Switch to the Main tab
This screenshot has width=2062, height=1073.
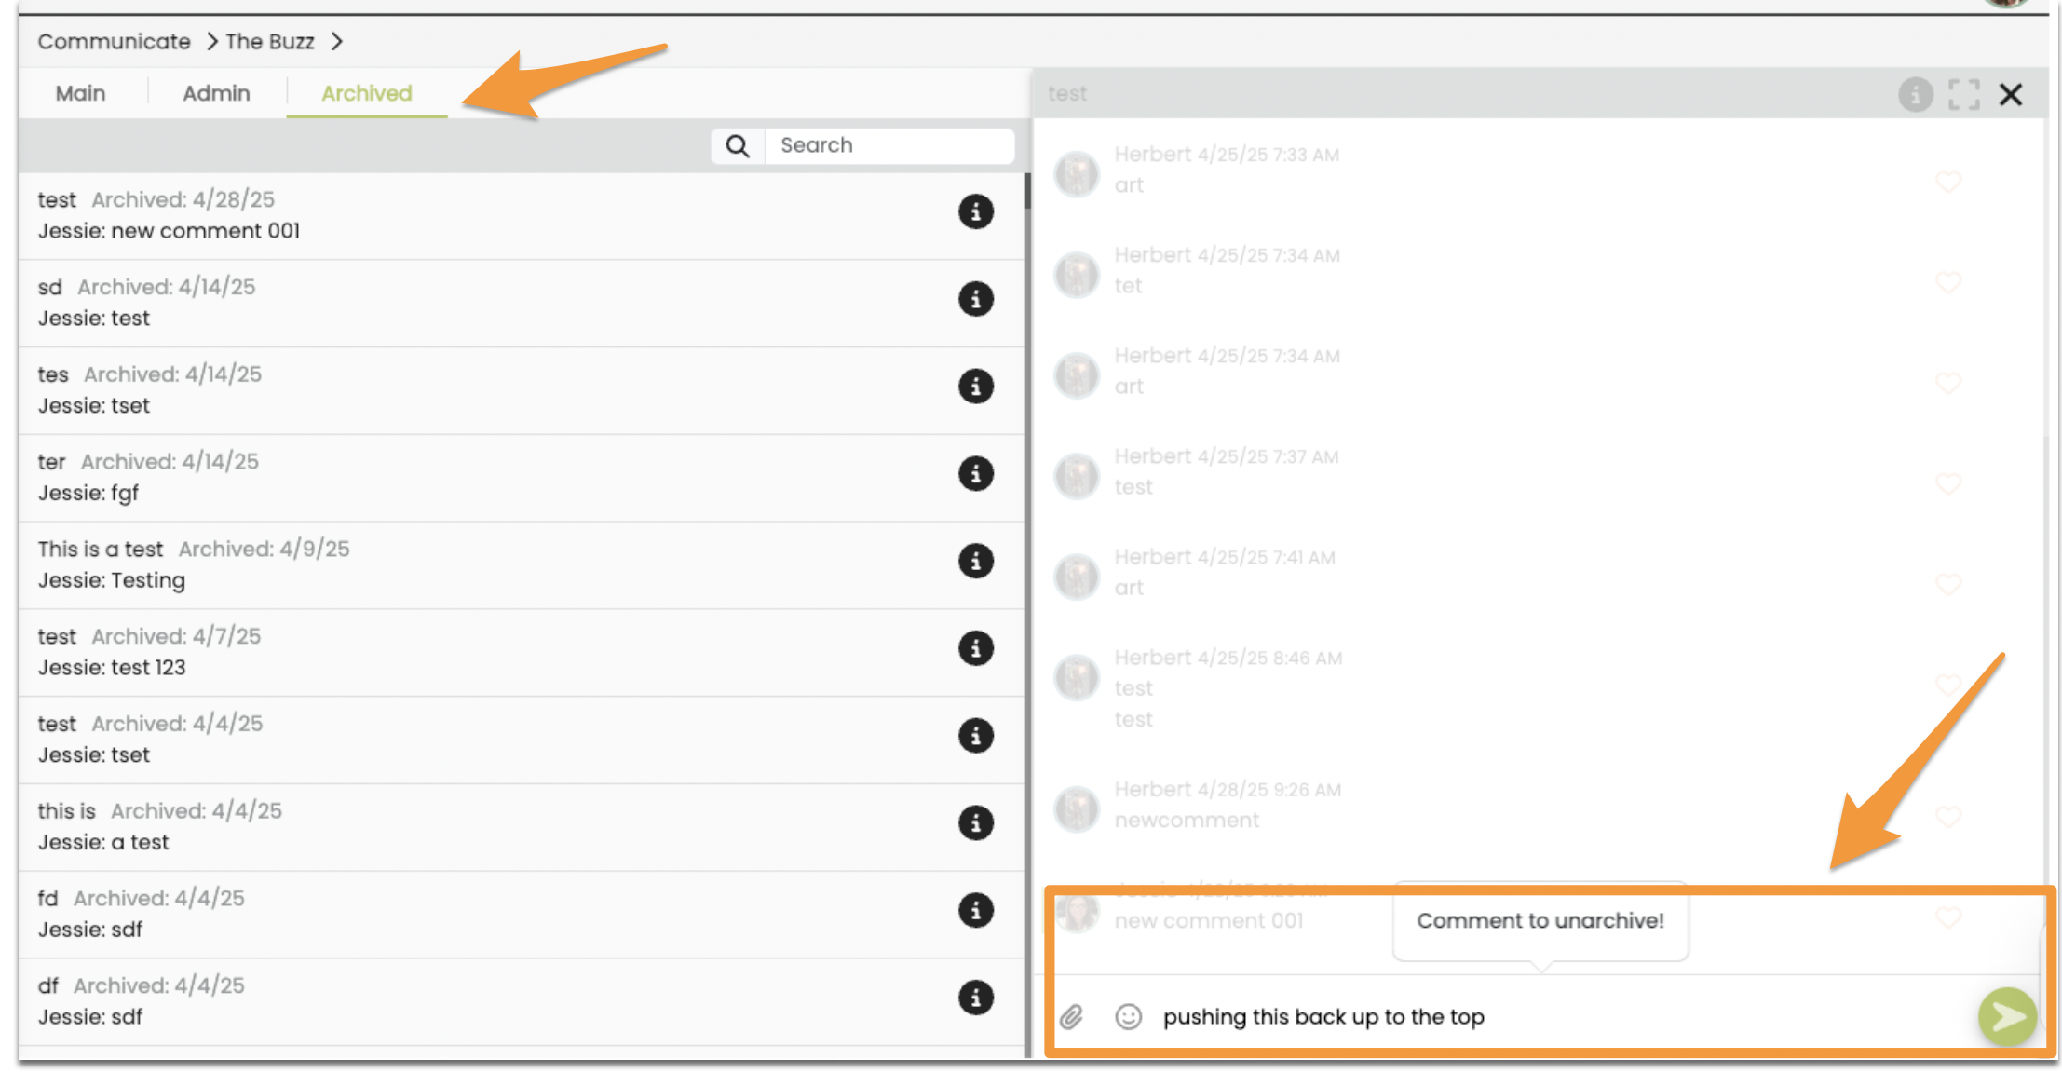pyautogui.click(x=80, y=93)
